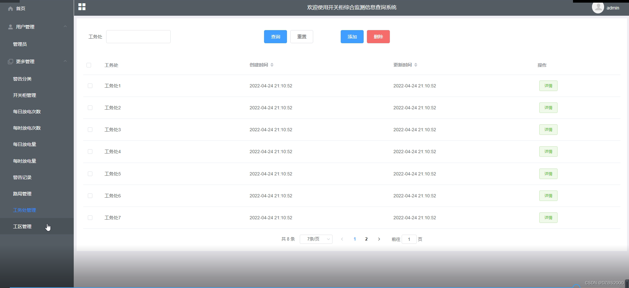The image size is (629, 288).
Task: Go to next page arrow
Action: pyautogui.click(x=379, y=239)
